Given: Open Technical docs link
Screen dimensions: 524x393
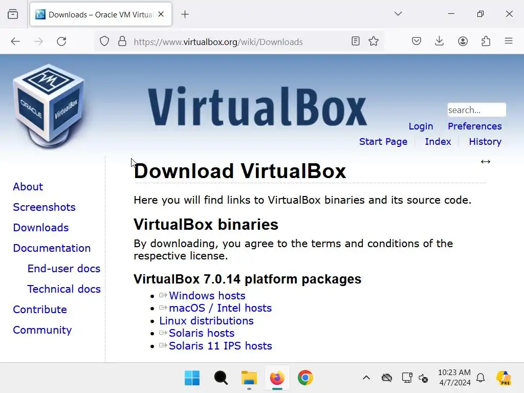Looking at the screenshot, I should click(x=64, y=289).
